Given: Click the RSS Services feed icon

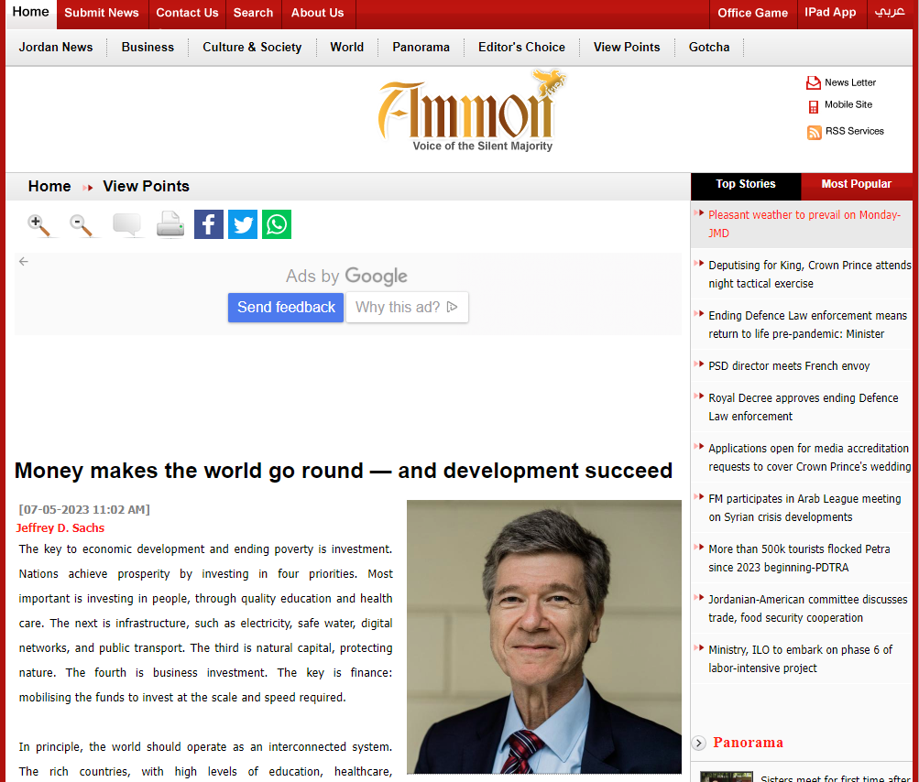Looking at the screenshot, I should (814, 133).
